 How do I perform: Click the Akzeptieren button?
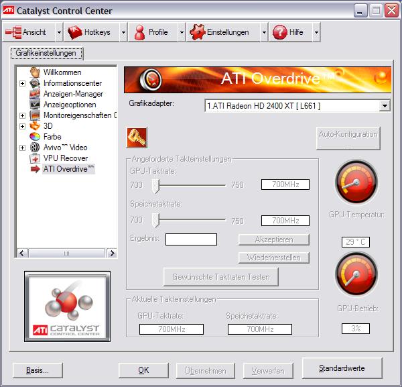point(274,239)
